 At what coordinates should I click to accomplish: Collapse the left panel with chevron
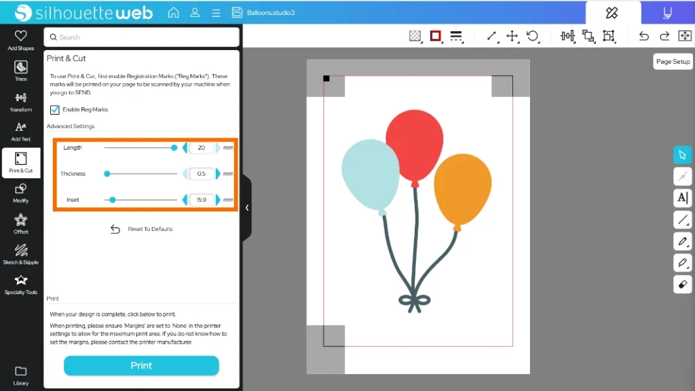point(247,208)
